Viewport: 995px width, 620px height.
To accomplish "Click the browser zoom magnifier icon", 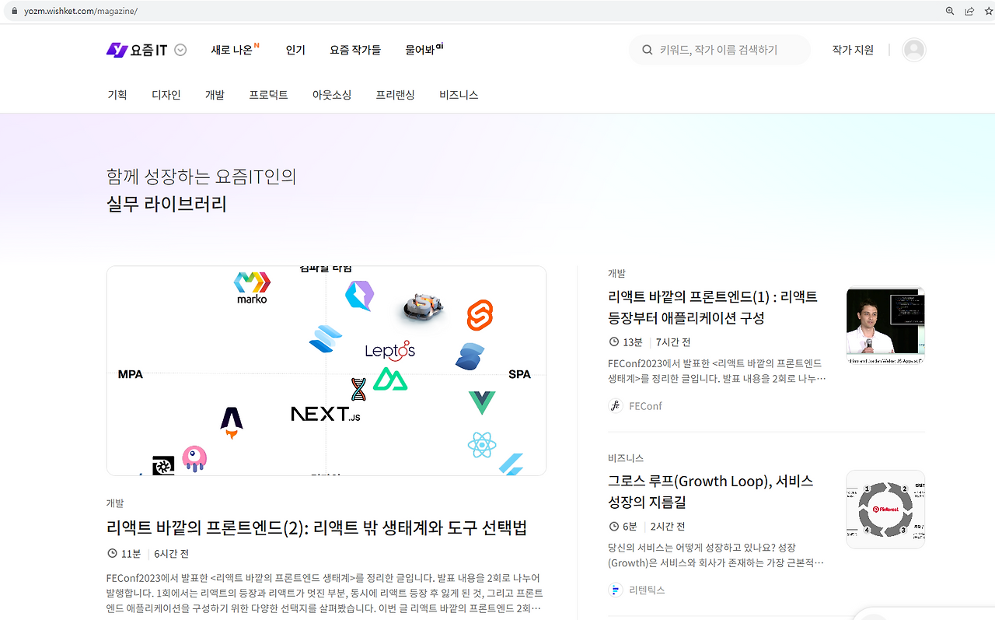I will click(949, 11).
